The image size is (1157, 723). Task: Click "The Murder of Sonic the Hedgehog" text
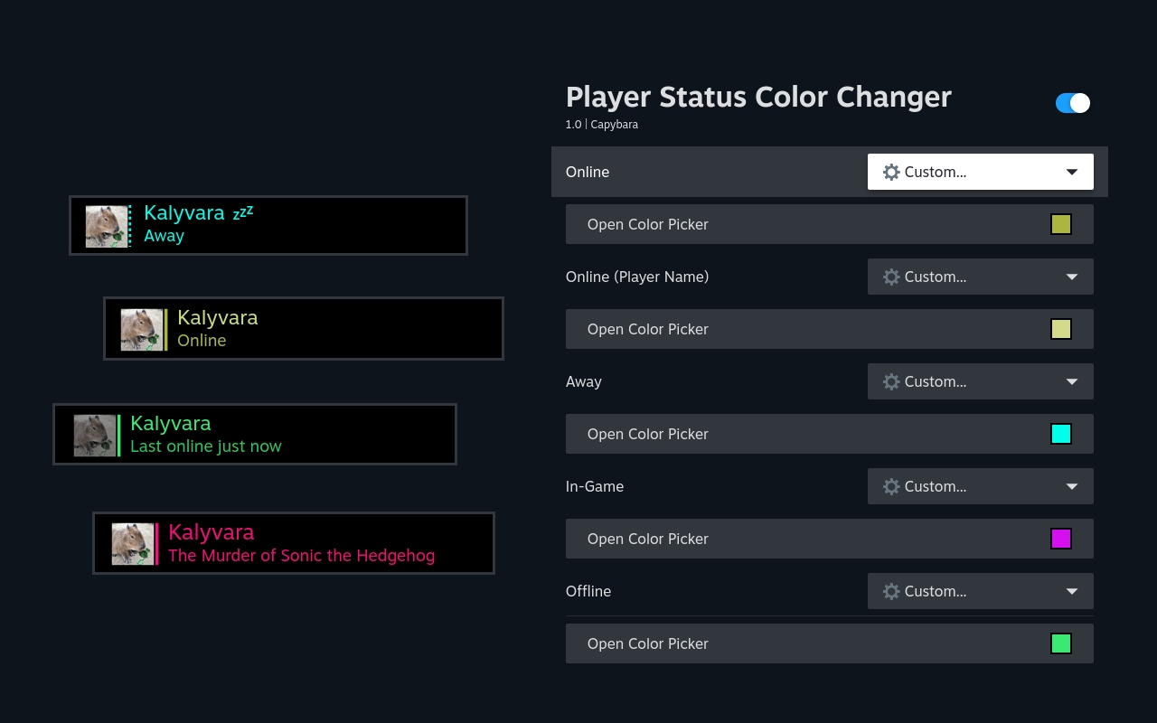coord(301,556)
